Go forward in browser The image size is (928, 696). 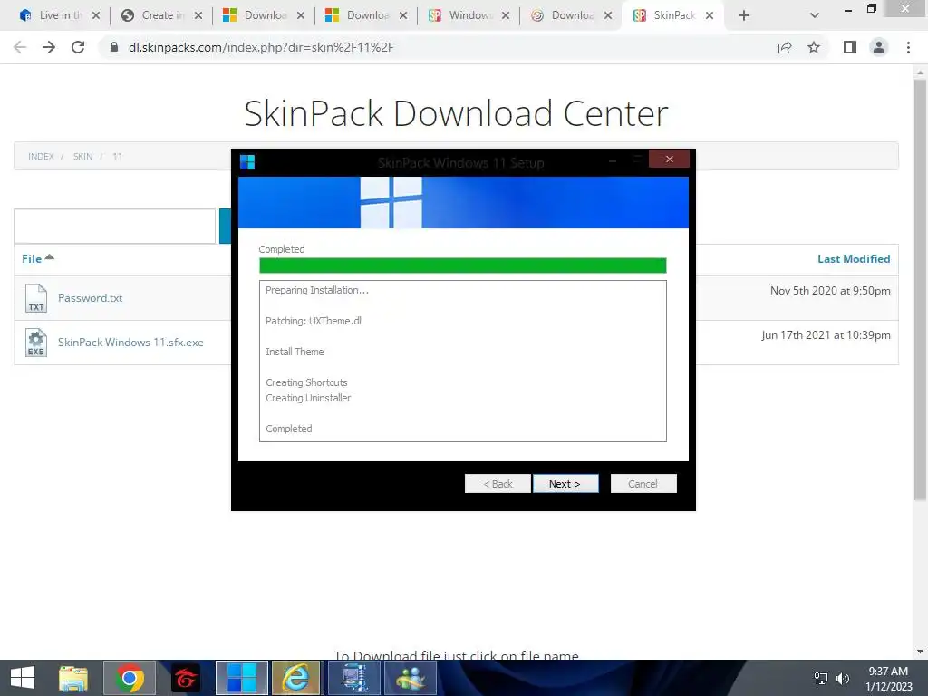(49, 47)
